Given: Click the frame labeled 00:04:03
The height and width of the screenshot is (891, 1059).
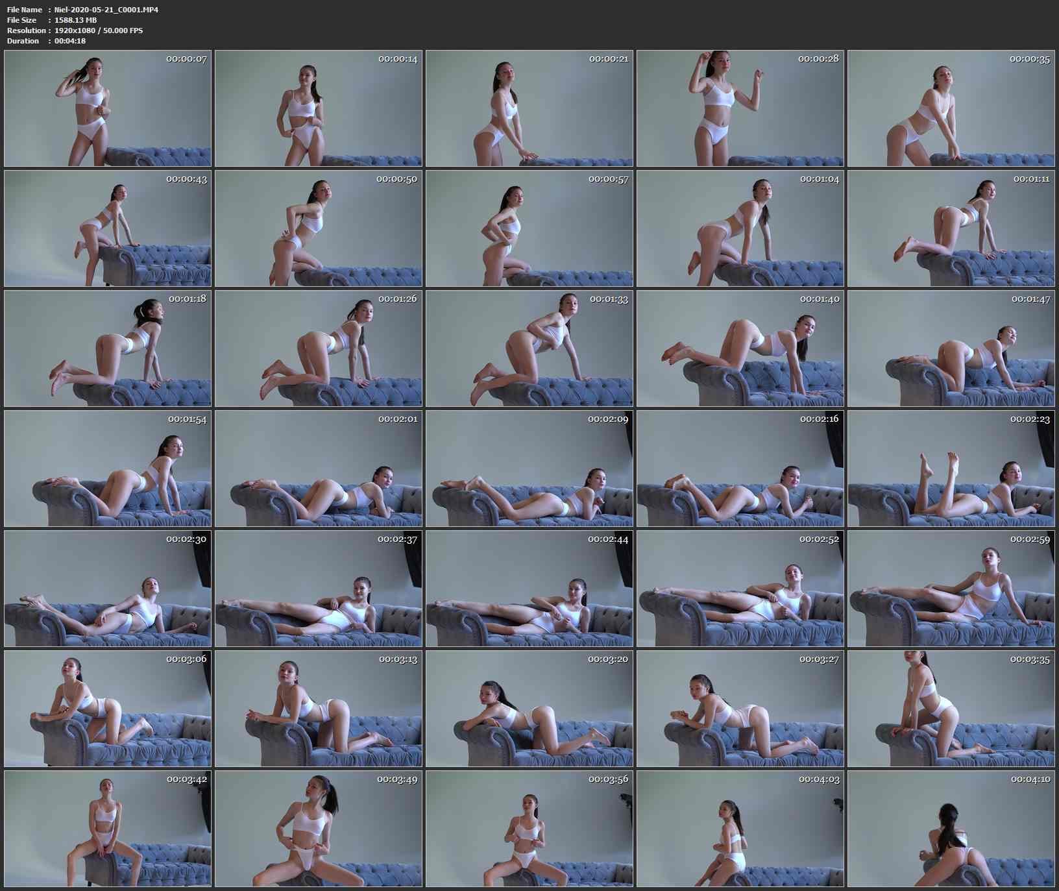Looking at the screenshot, I should tap(740, 829).
